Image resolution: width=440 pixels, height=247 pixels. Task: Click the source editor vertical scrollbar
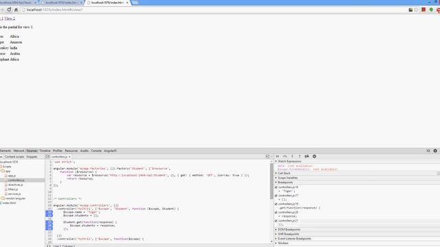(x=272, y=181)
